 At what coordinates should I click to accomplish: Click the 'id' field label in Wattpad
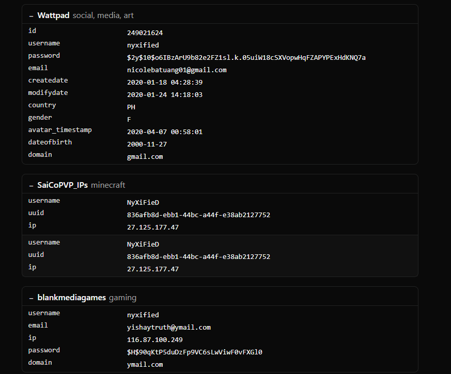coord(32,31)
